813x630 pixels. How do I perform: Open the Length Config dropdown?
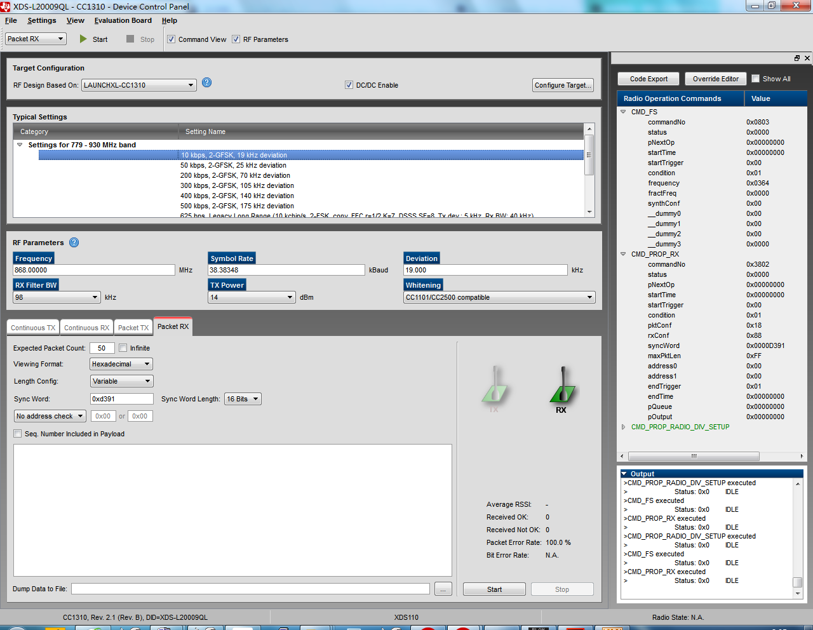tap(121, 381)
